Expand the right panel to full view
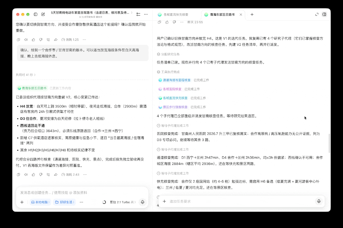This screenshot has height=228, width=343. tap(317, 14)
